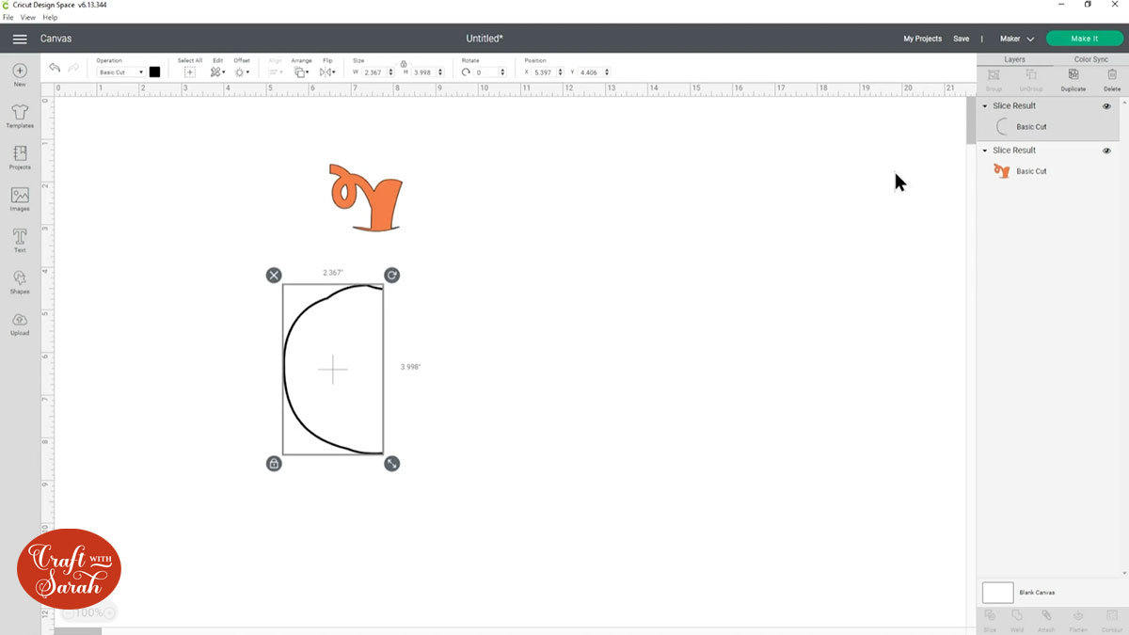1129x635 pixels.
Task: Switch to the Color Sync tab
Action: 1090,59
